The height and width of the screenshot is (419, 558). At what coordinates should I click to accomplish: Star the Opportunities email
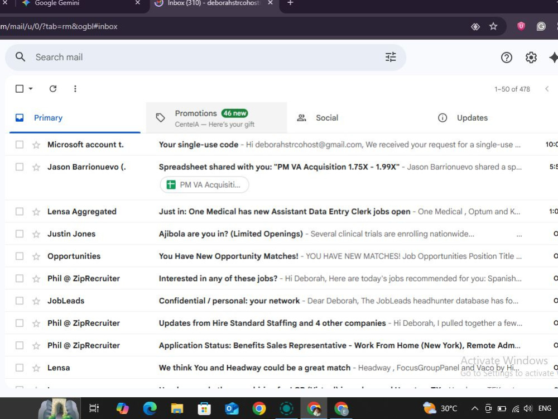[x=36, y=256]
